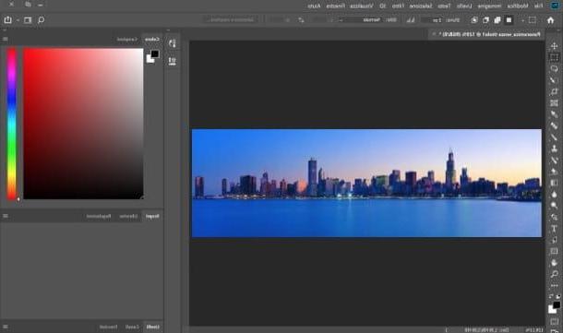563x333 pixels.
Task: Select the Lasso tool
Action: [x=554, y=69]
